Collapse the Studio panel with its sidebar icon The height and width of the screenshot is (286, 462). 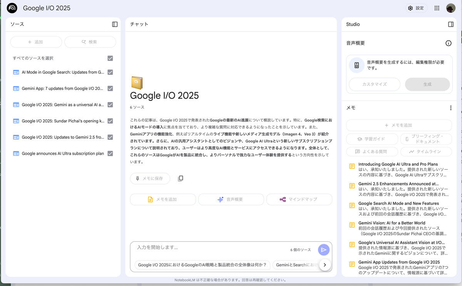(451, 24)
